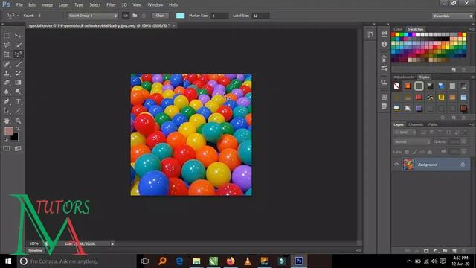Image resolution: width=476 pixels, height=268 pixels.
Task: Select the Pen tool
Action: pyautogui.click(x=7, y=101)
